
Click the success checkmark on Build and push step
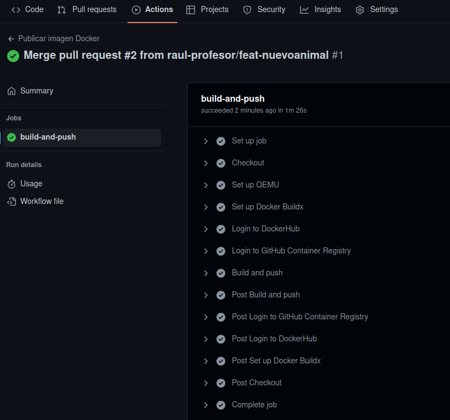pos(221,273)
